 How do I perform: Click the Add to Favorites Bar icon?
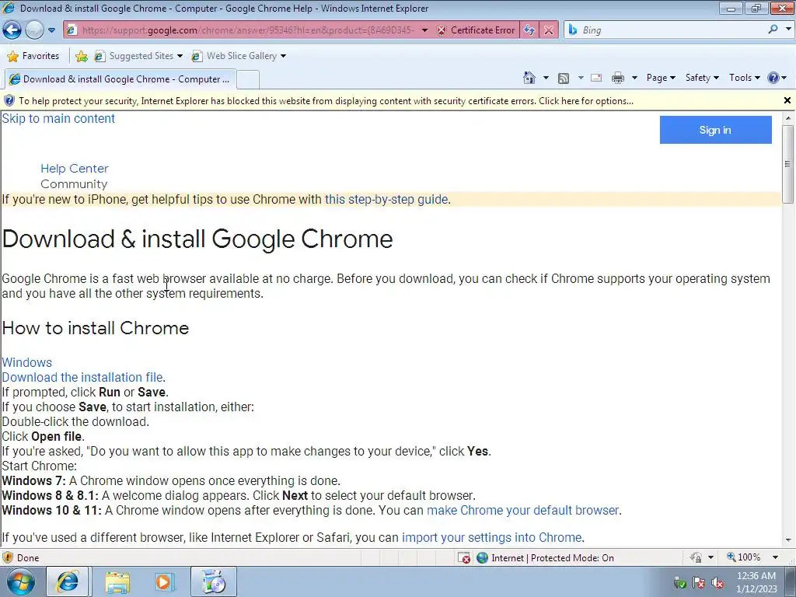click(x=81, y=56)
